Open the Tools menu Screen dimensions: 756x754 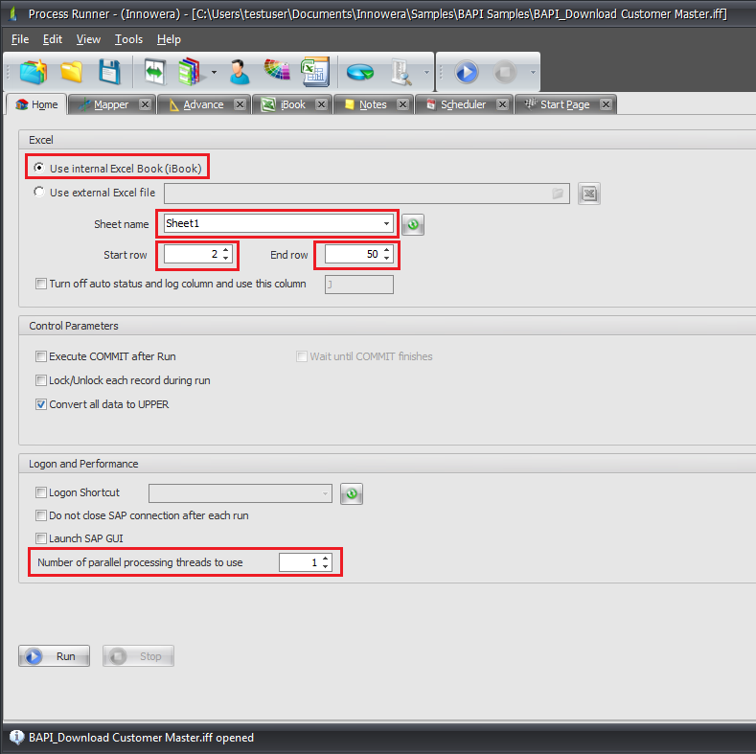click(128, 39)
